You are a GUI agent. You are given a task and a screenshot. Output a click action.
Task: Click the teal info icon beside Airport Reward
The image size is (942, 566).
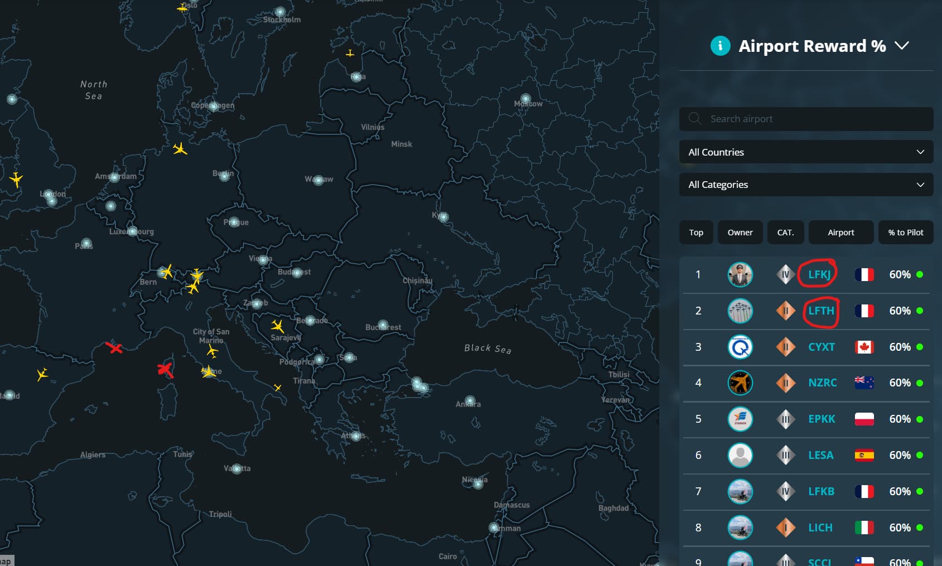720,46
